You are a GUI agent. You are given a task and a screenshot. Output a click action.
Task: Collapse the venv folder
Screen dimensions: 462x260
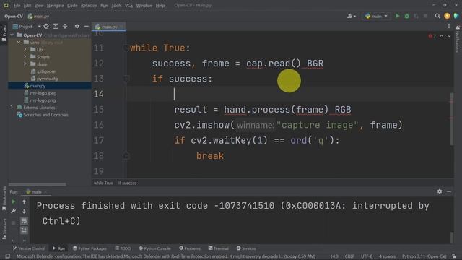19,42
